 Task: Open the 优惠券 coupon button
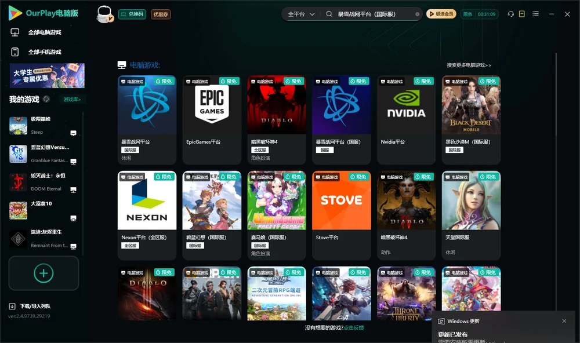[161, 14]
